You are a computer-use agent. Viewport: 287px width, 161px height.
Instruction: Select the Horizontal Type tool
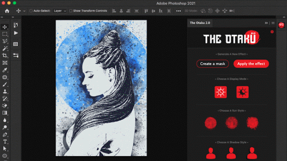coord(5,142)
